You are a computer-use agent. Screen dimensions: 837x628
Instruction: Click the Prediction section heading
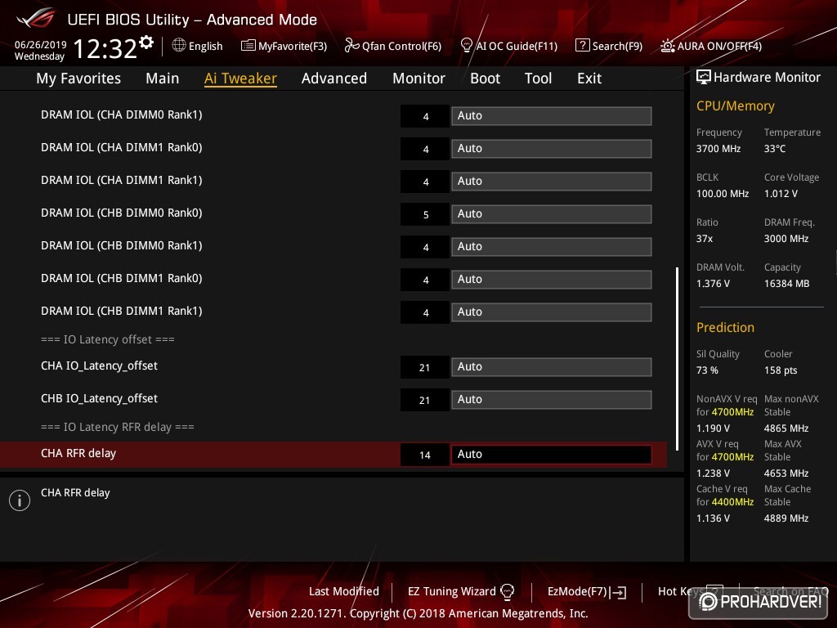(x=725, y=327)
